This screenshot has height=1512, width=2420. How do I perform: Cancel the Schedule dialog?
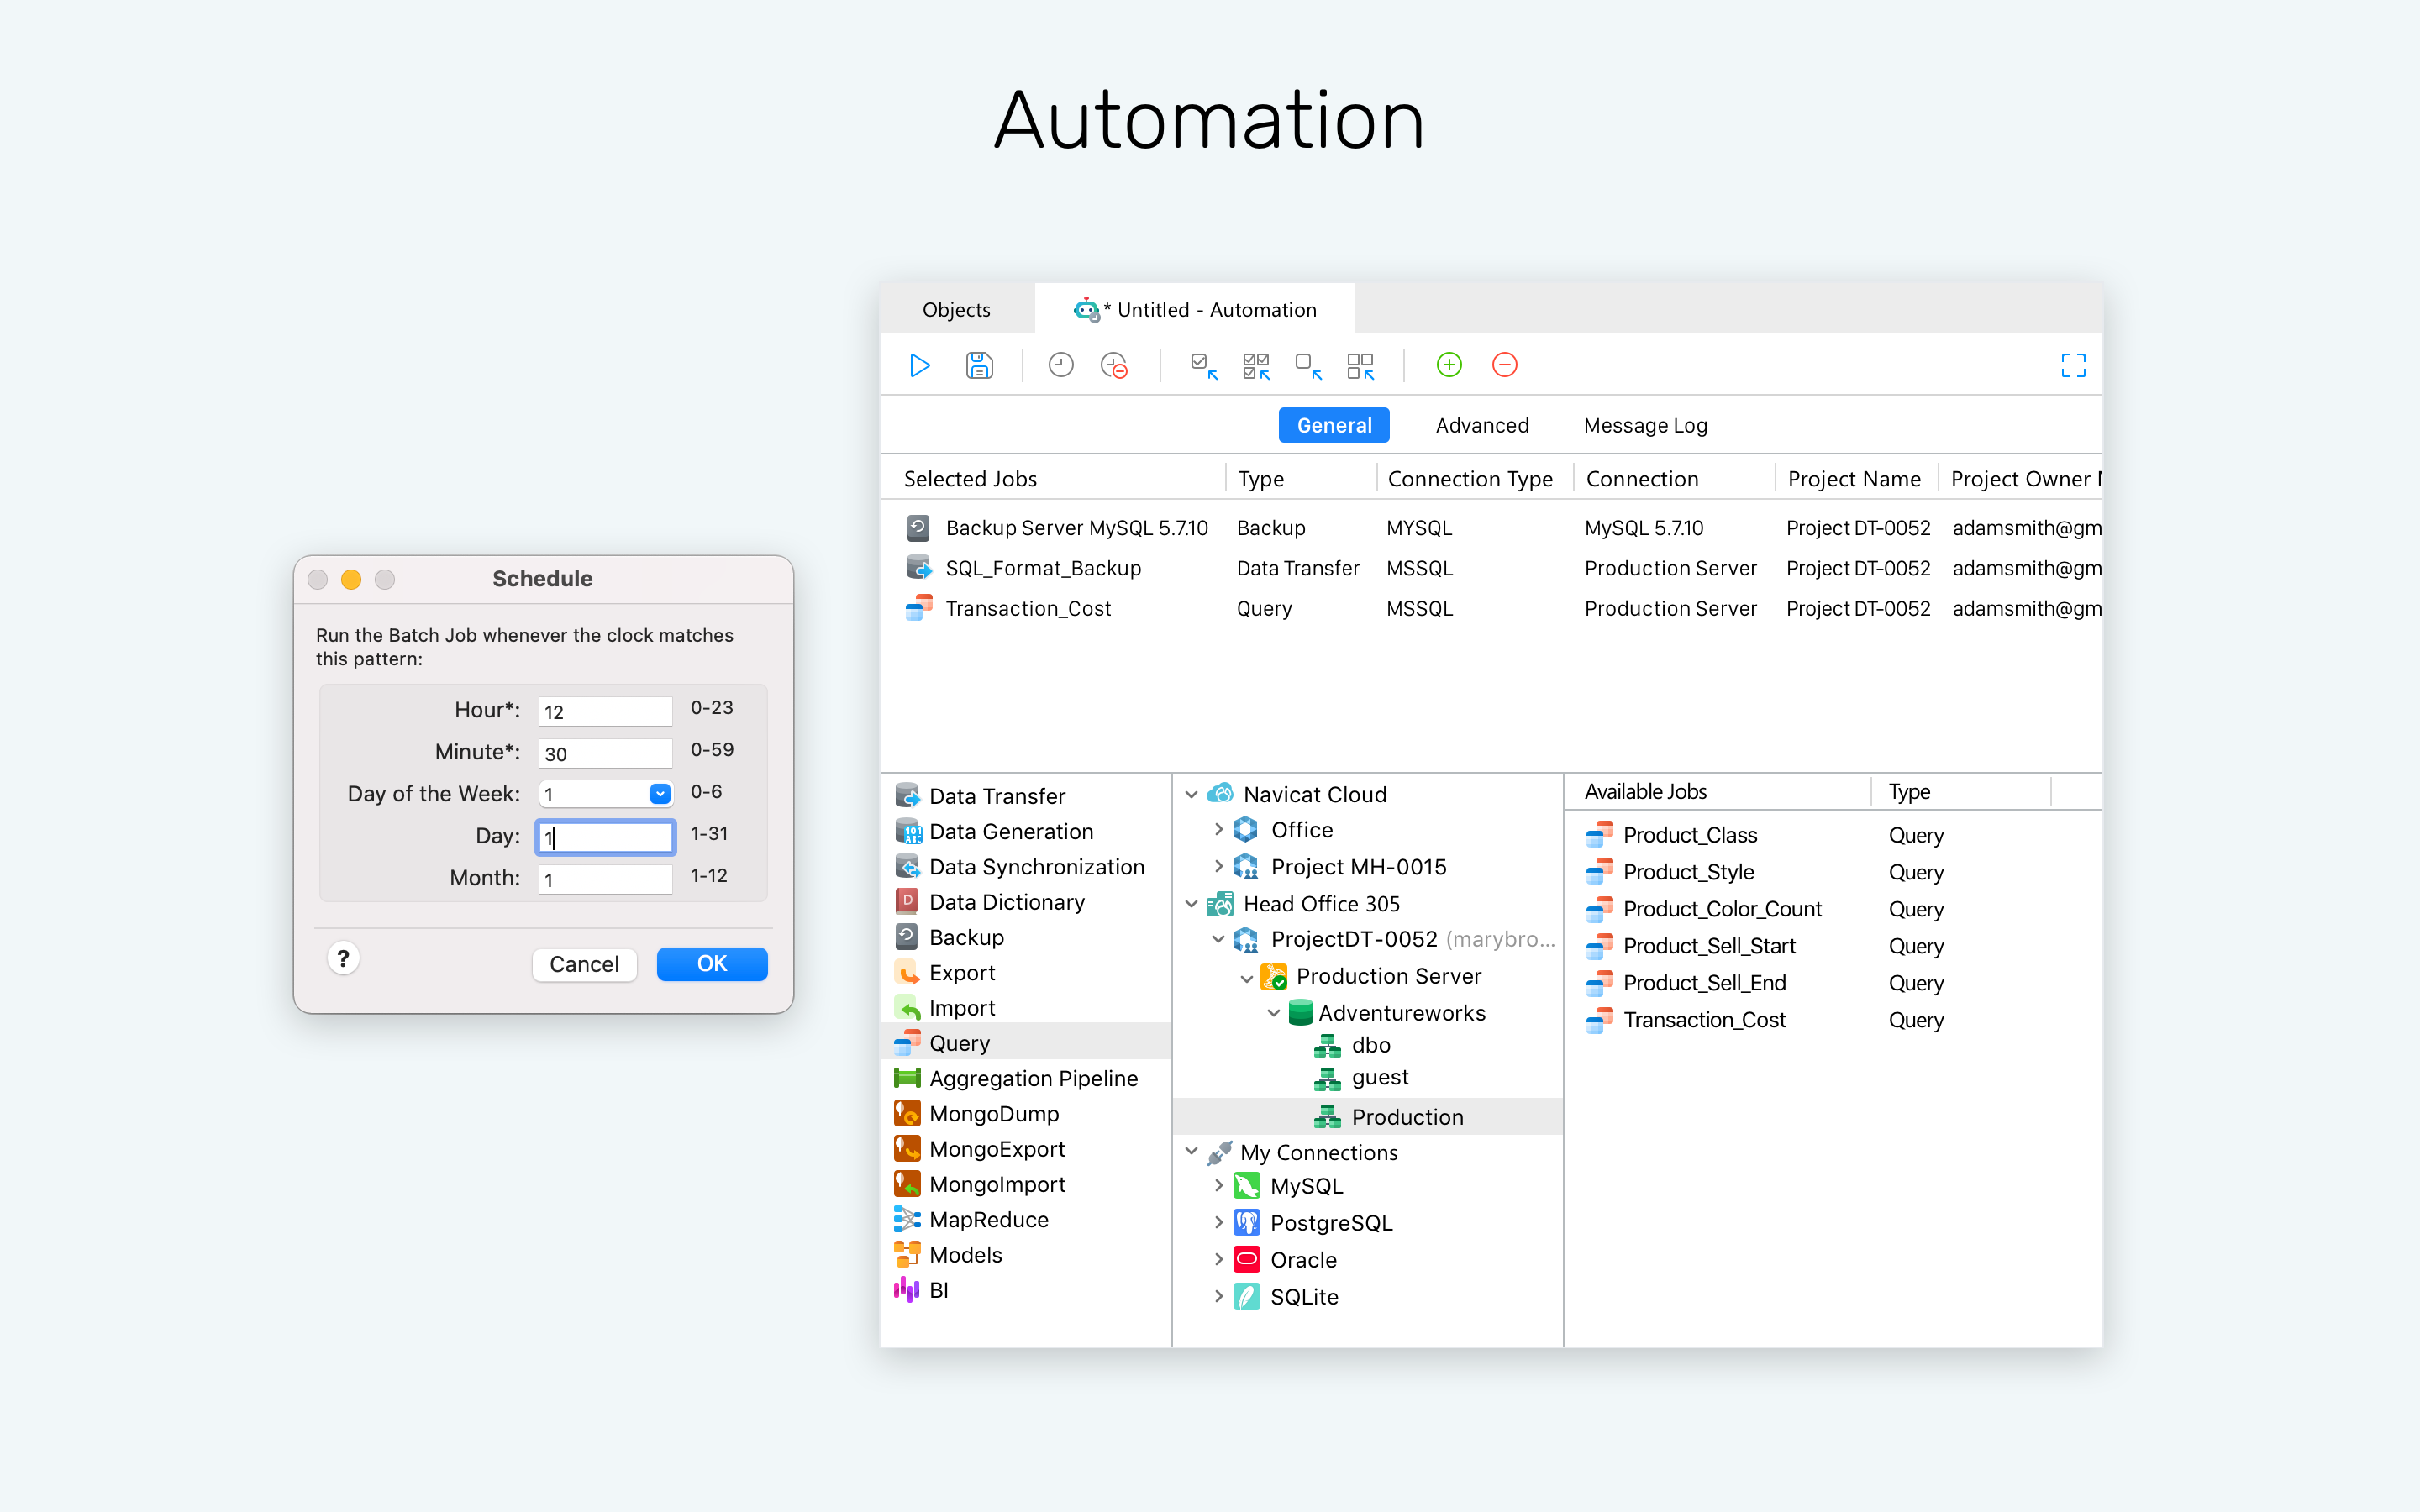coord(584,964)
